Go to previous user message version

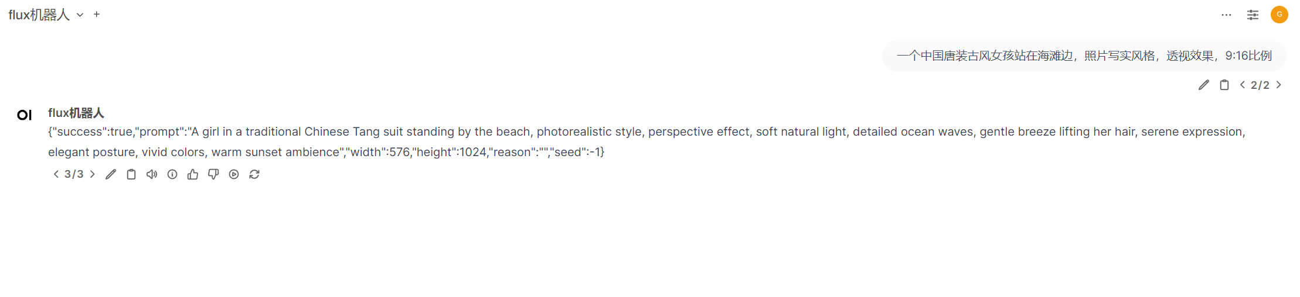pos(1242,85)
